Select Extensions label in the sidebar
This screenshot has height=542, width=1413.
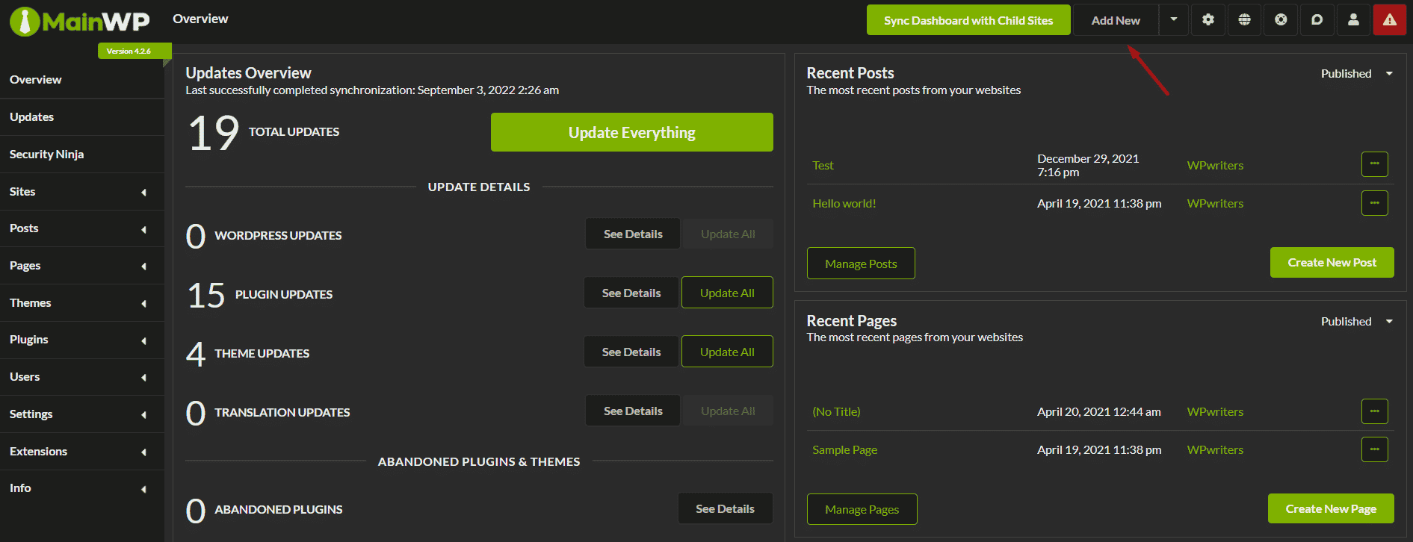(x=38, y=451)
